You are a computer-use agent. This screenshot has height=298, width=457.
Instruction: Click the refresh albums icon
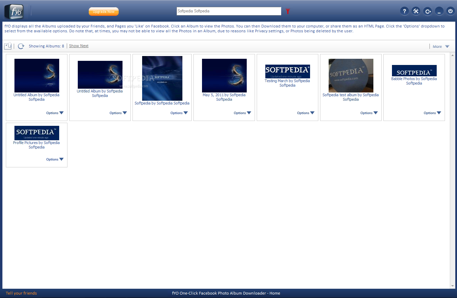21,46
